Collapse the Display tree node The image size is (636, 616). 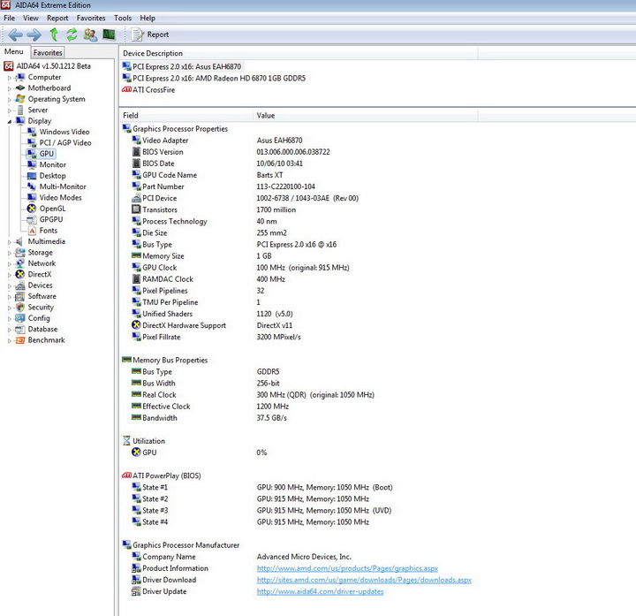(x=10, y=121)
